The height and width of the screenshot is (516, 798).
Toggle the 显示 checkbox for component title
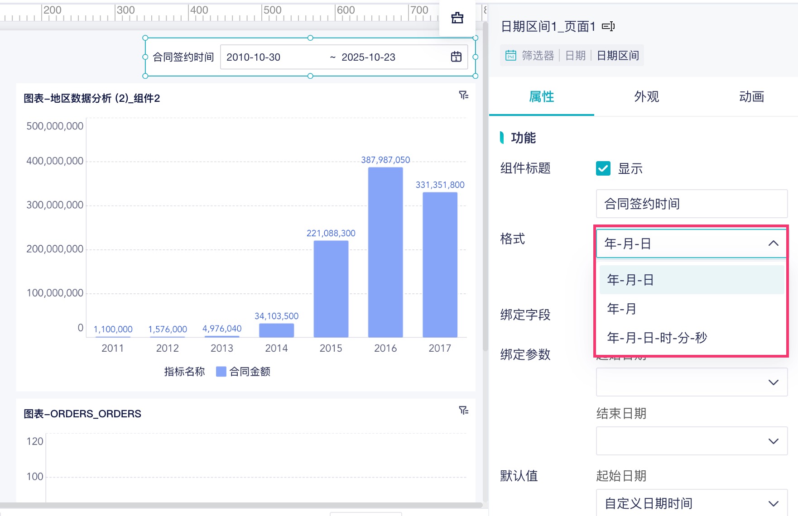pos(603,168)
